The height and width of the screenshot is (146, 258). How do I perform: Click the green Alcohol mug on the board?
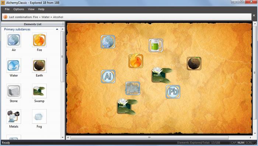tap(156, 45)
